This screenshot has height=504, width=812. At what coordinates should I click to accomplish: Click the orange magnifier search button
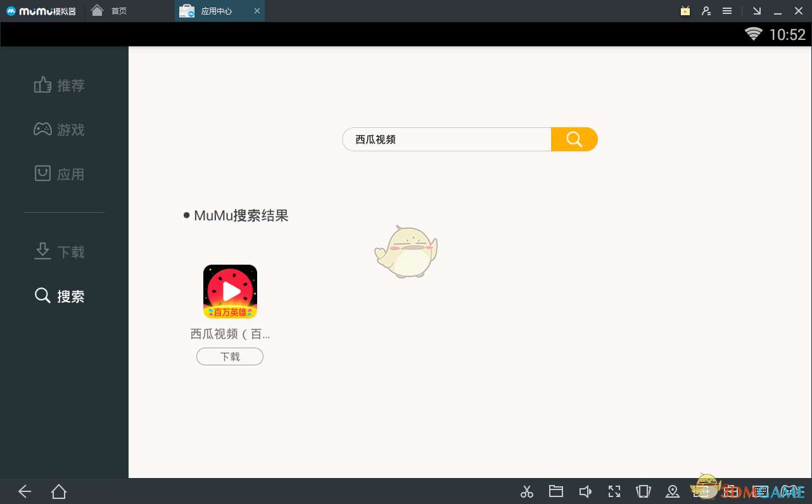click(x=574, y=139)
